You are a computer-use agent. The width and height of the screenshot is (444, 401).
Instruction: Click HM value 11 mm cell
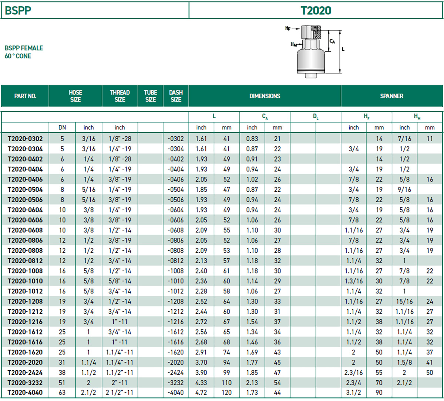[x=430, y=139]
